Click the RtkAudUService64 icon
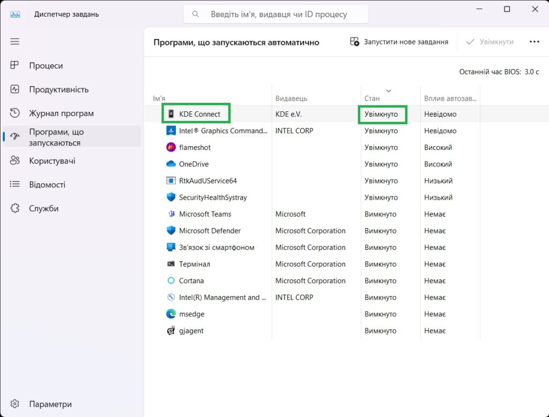This screenshot has width=549, height=417. pos(171,181)
